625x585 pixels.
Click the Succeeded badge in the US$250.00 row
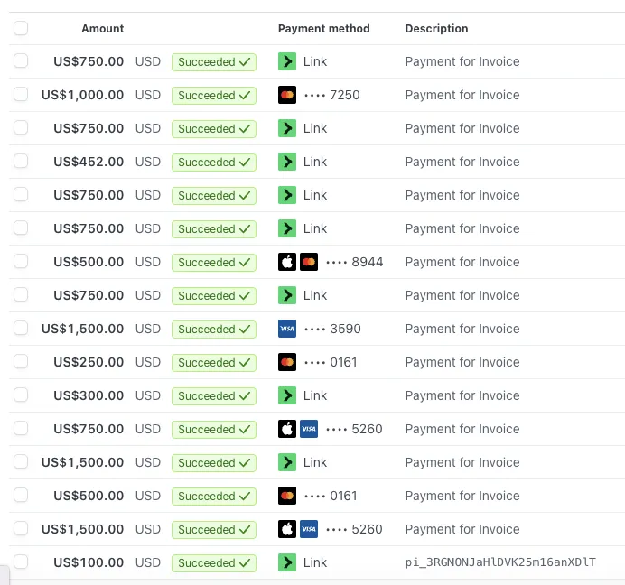(213, 362)
